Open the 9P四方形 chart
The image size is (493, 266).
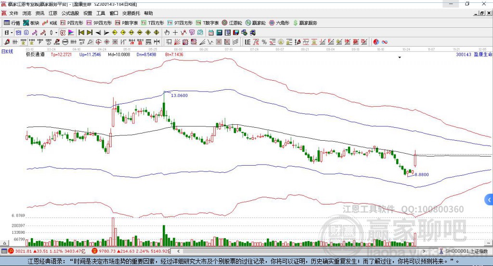click(x=99, y=23)
